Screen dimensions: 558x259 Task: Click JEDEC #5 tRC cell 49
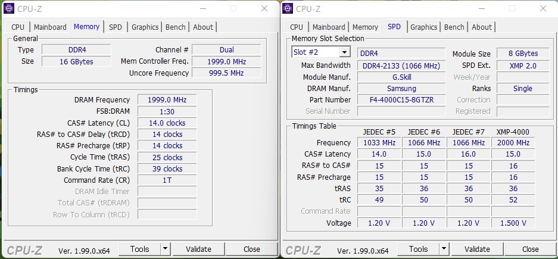tap(379, 200)
